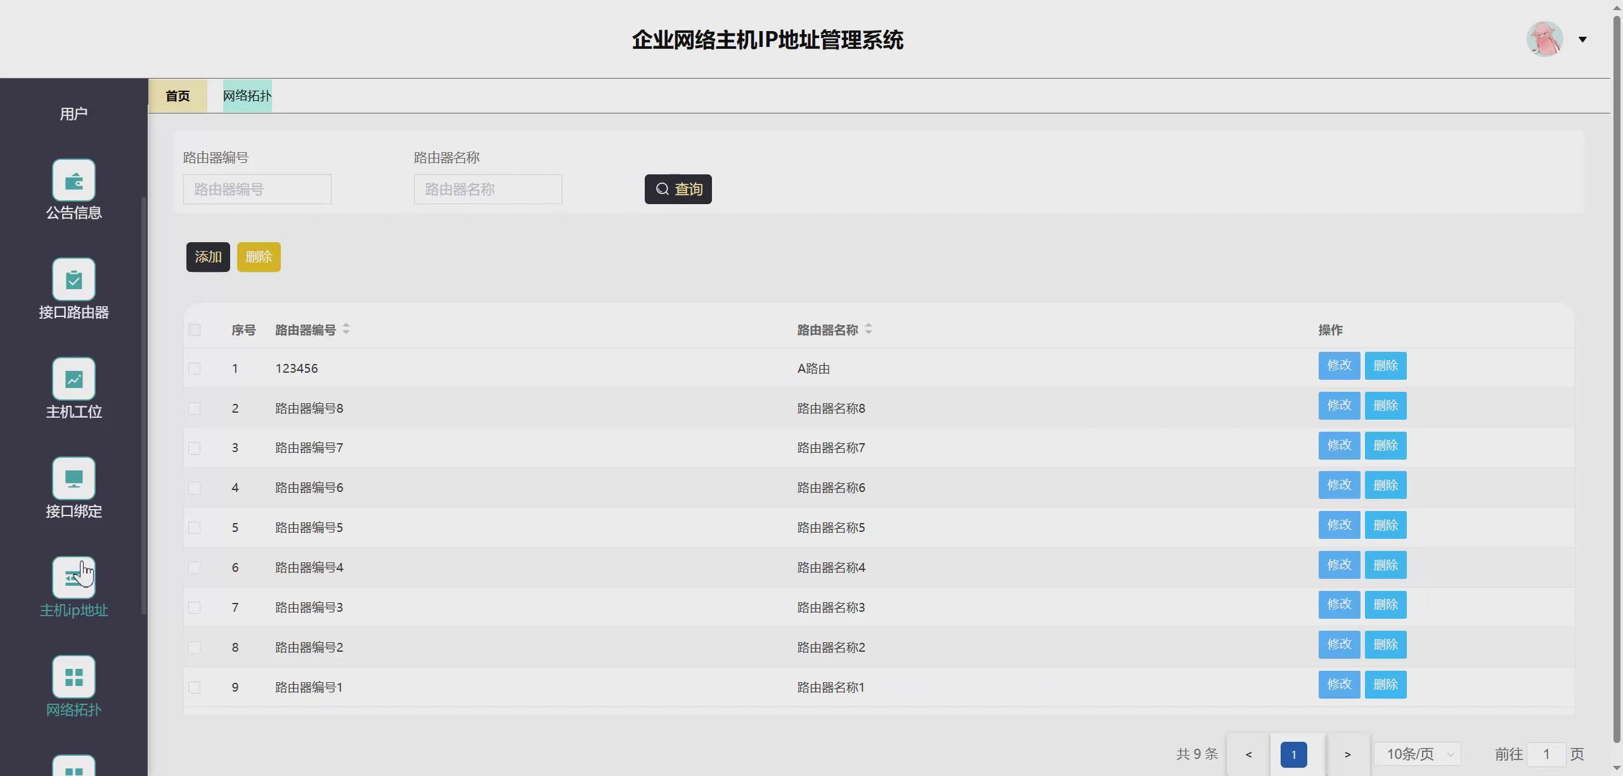Click the sidebar scrollbar thumb

pos(144,406)
